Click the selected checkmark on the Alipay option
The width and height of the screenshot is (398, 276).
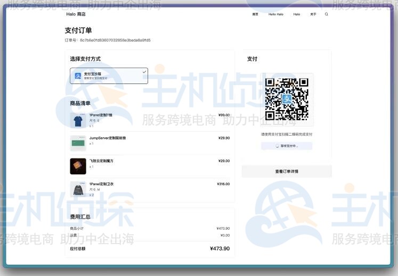(144, 72)
